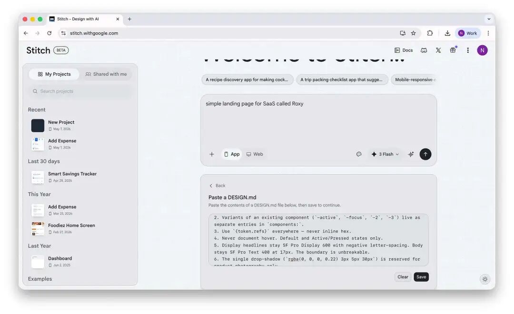Save the pasted DESIGN.md
Image resolution: width=514 pixels, height=314 pixels.
click(x=421, y=277)
